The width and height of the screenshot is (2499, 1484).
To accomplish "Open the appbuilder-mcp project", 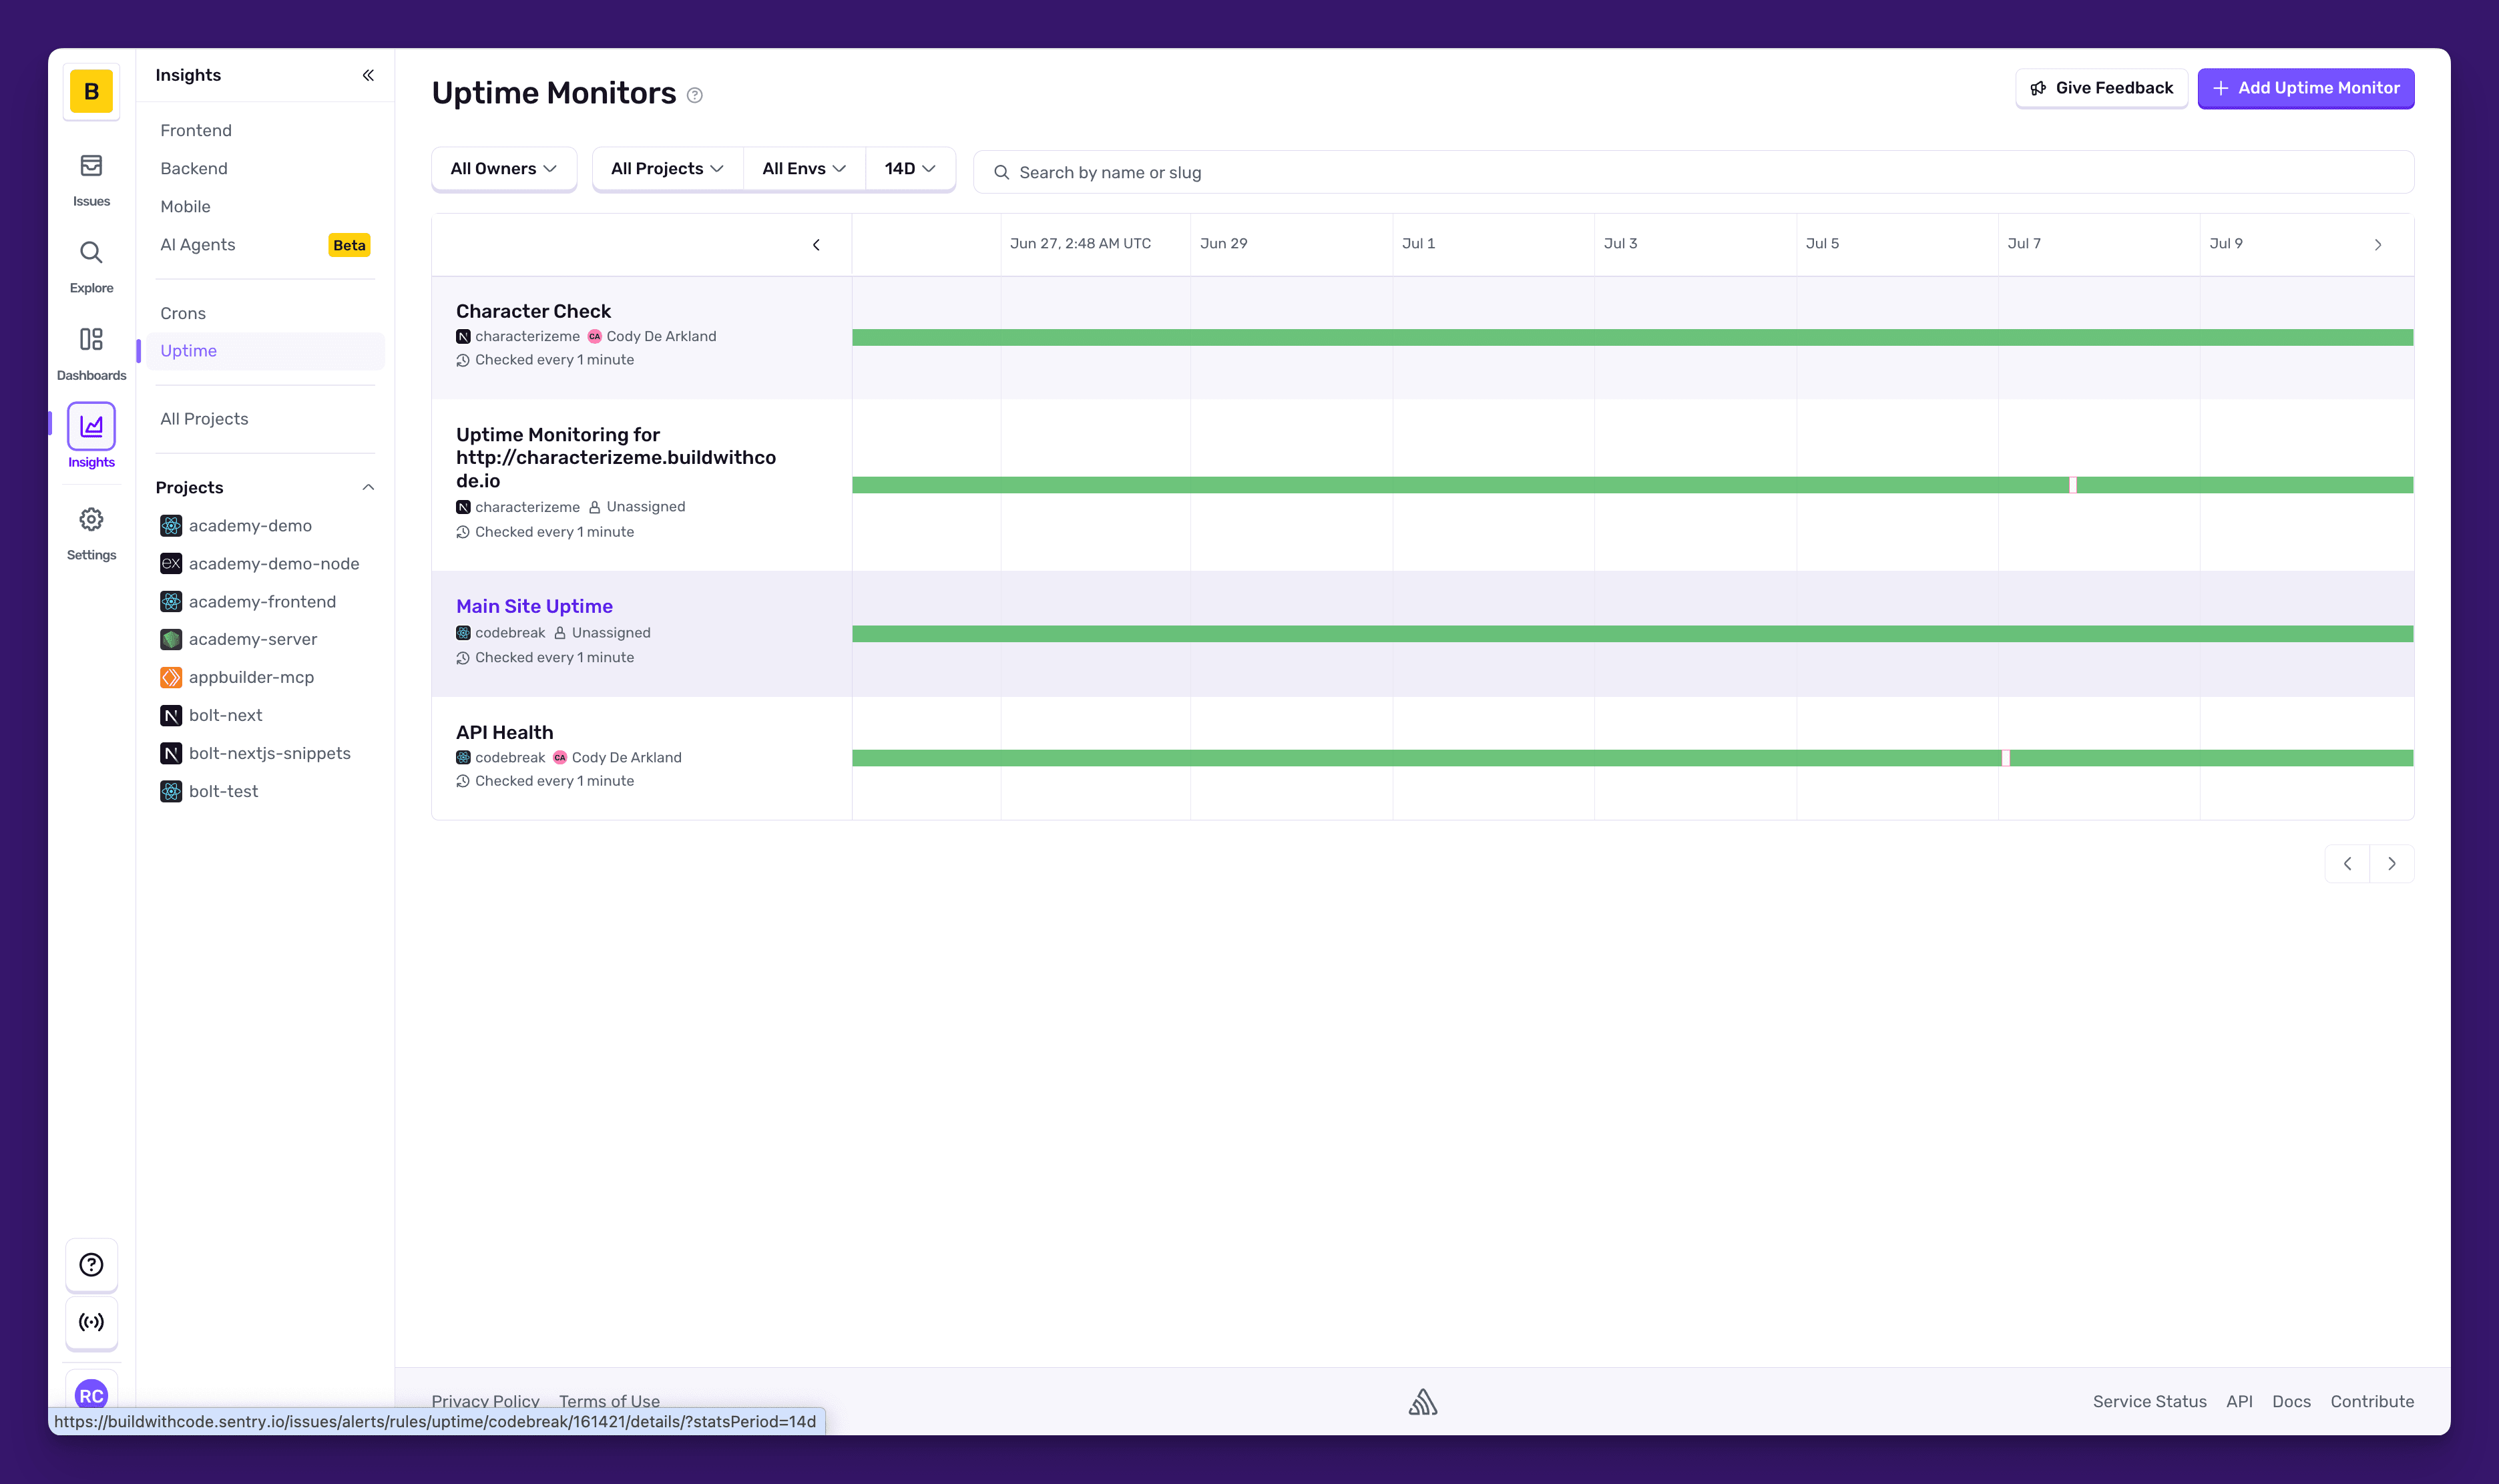I will click(x=238, y=677).
